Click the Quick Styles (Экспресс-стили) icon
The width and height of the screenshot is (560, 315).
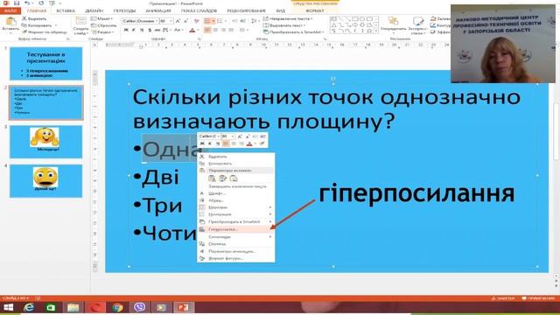(x=417, y=21)
